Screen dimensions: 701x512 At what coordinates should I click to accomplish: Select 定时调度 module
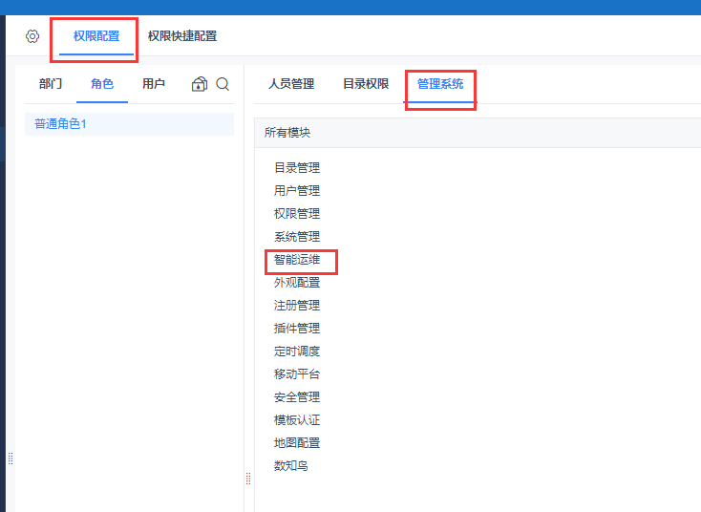(x=297, y=352)
